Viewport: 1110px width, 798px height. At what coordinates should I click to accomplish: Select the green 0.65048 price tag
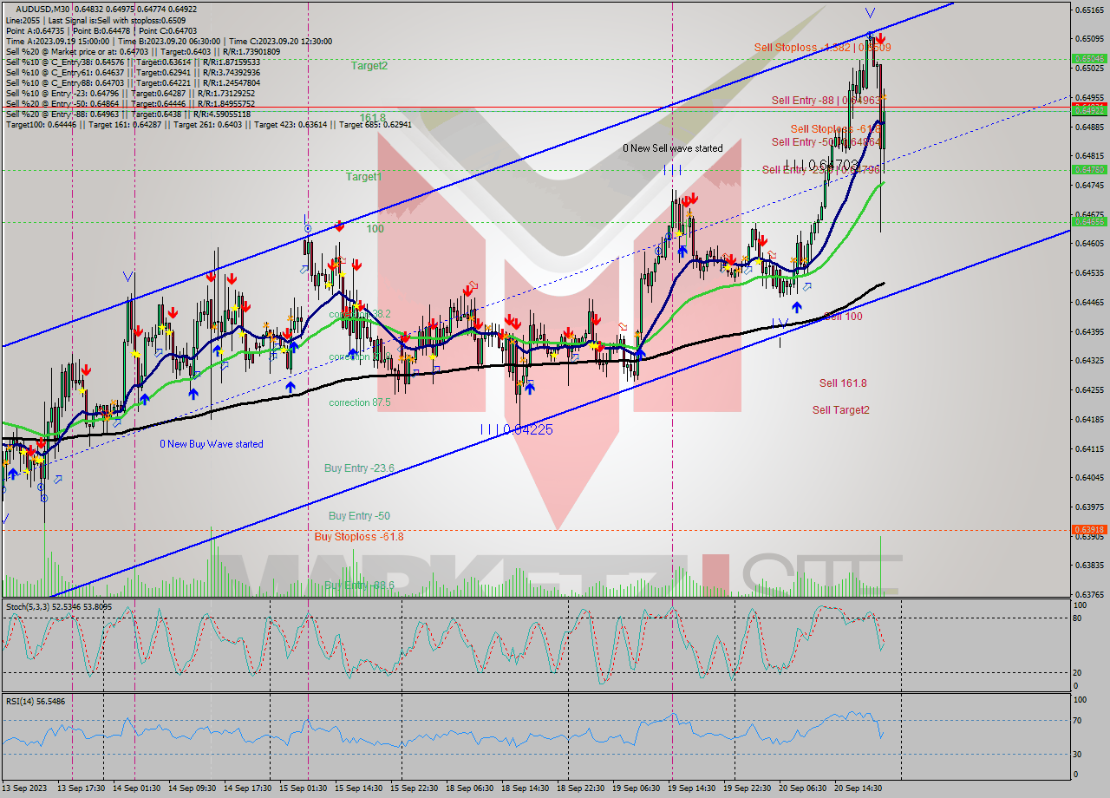pos(1089,59)
